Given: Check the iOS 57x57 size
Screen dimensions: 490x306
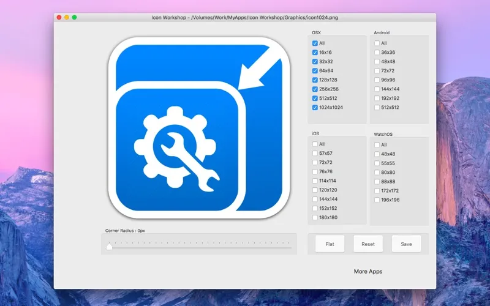Looking at the screenshot, I should [x=315, y=154].
